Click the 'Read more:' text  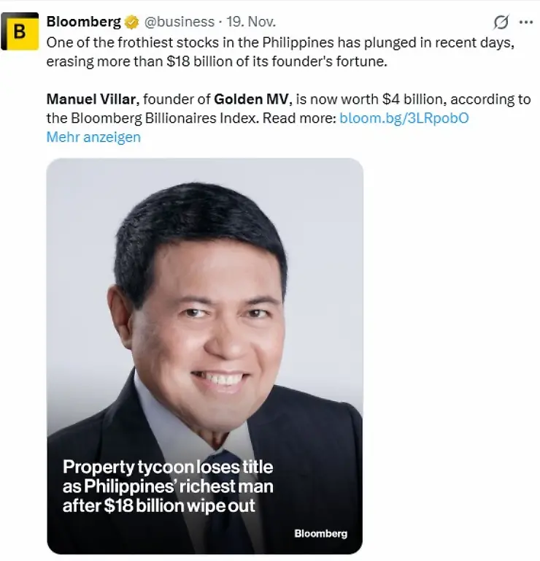pyautogui.click(x=299, y=118)
